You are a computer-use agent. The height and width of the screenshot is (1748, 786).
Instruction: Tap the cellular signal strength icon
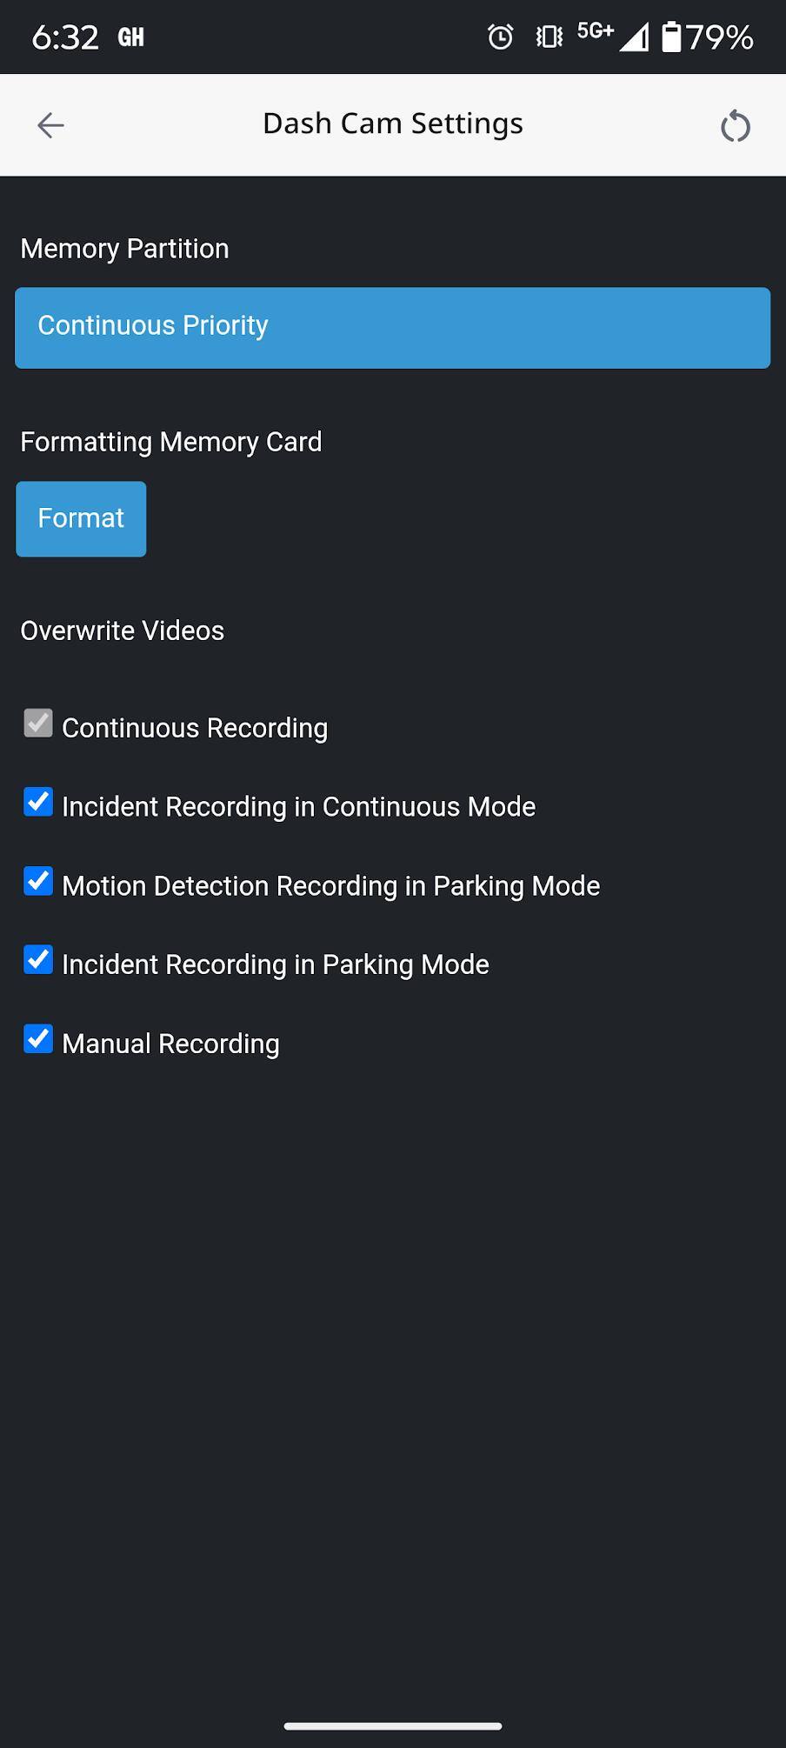tap(634, 37)
